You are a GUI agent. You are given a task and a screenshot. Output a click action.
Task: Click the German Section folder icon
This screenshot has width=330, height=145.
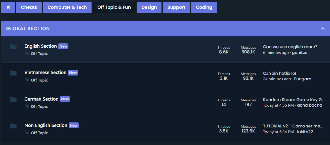click(x=13, y=100)
